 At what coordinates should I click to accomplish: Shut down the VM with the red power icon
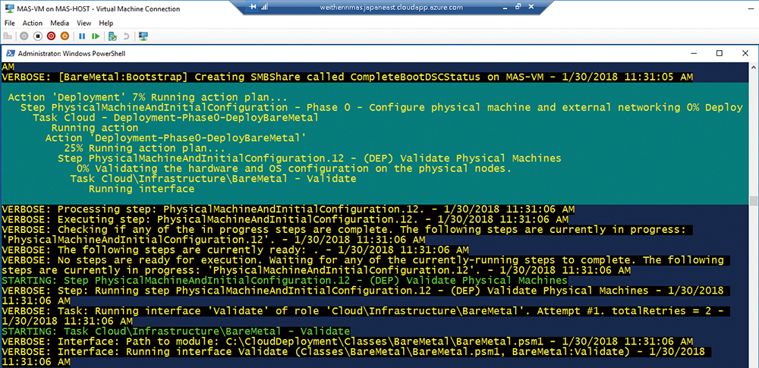click(52, 36)
